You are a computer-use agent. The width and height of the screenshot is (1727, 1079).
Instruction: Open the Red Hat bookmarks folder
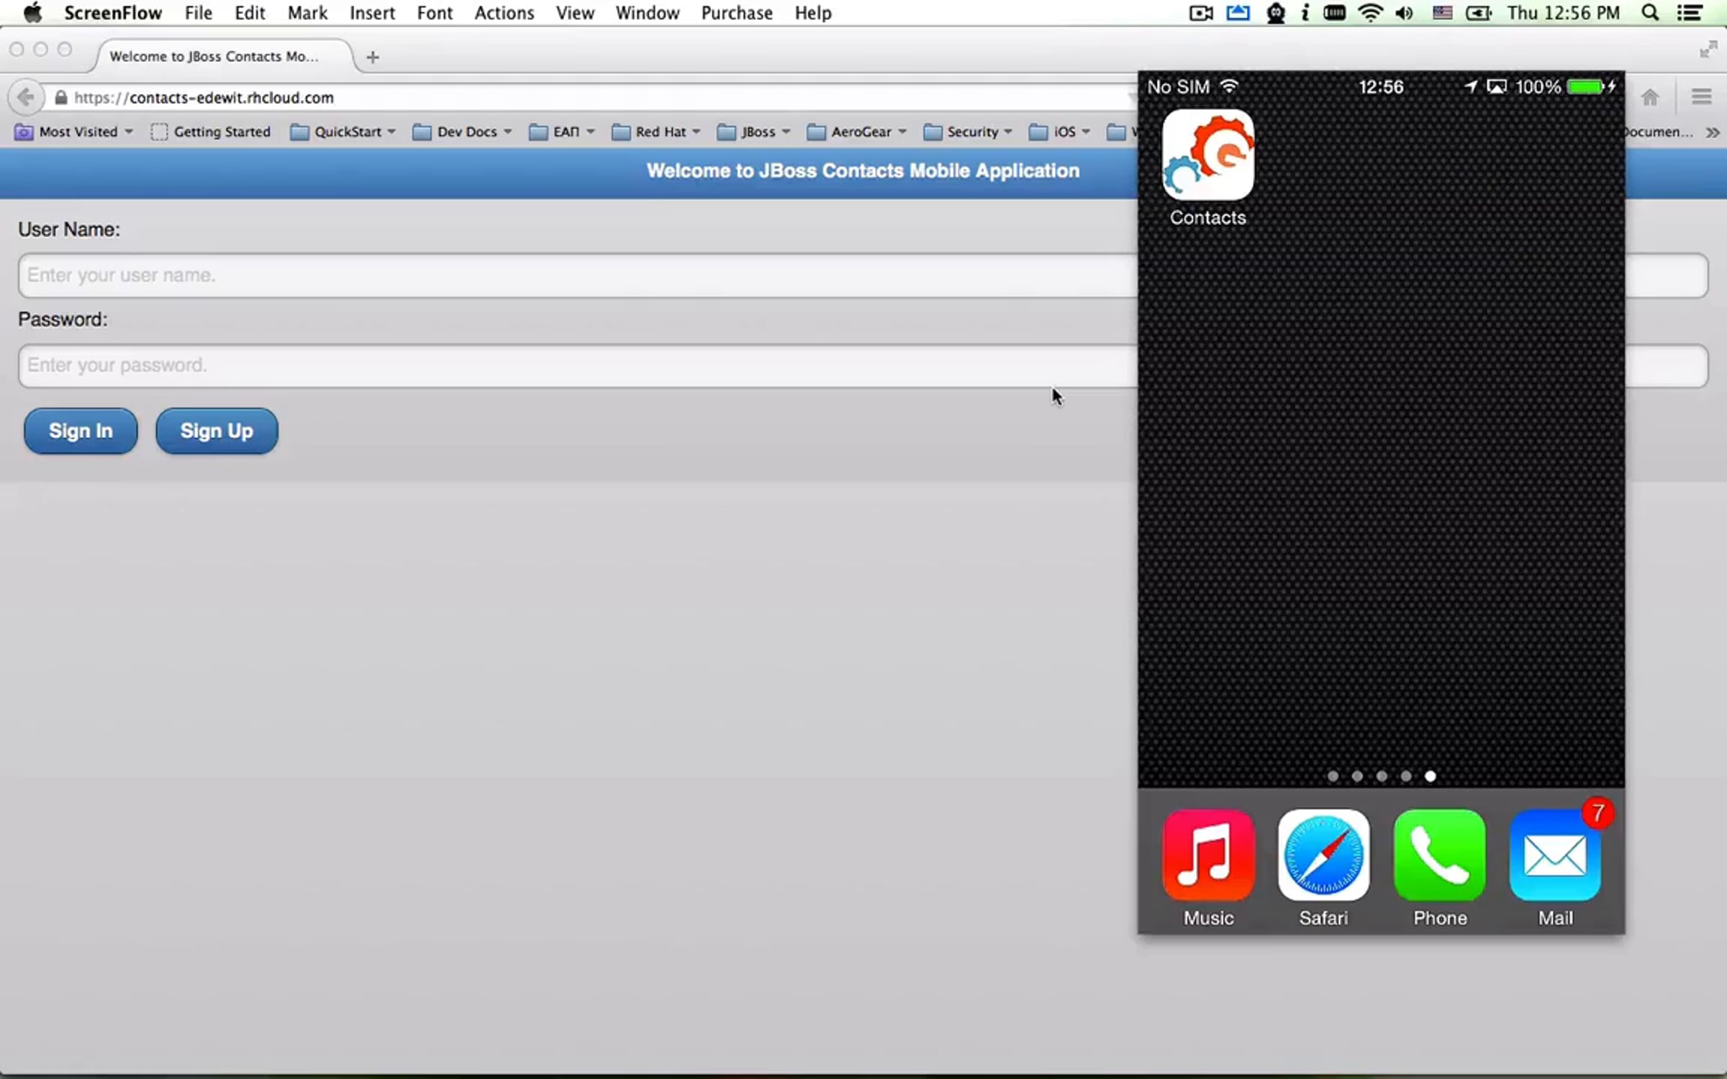(x=656, y=132)
